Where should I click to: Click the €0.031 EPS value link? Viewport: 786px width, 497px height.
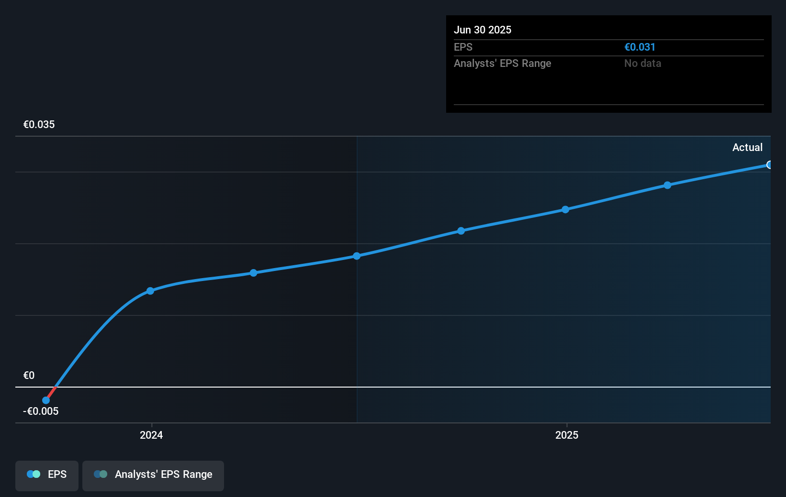640,47
